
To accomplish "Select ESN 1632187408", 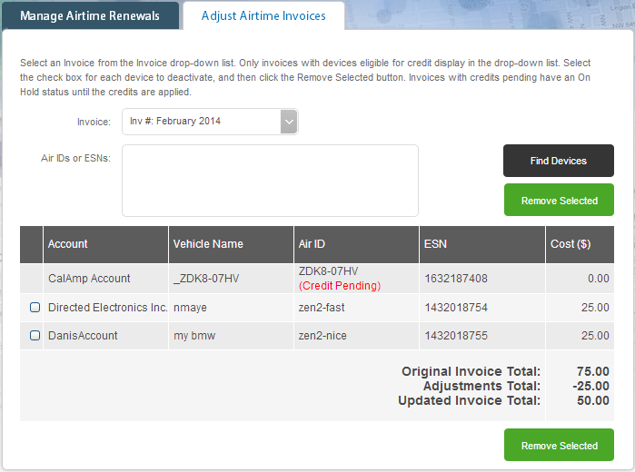I will pos(456,279).
